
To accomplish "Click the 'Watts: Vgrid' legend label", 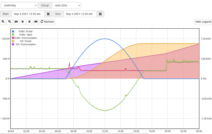I will click(x=26, y=35).
